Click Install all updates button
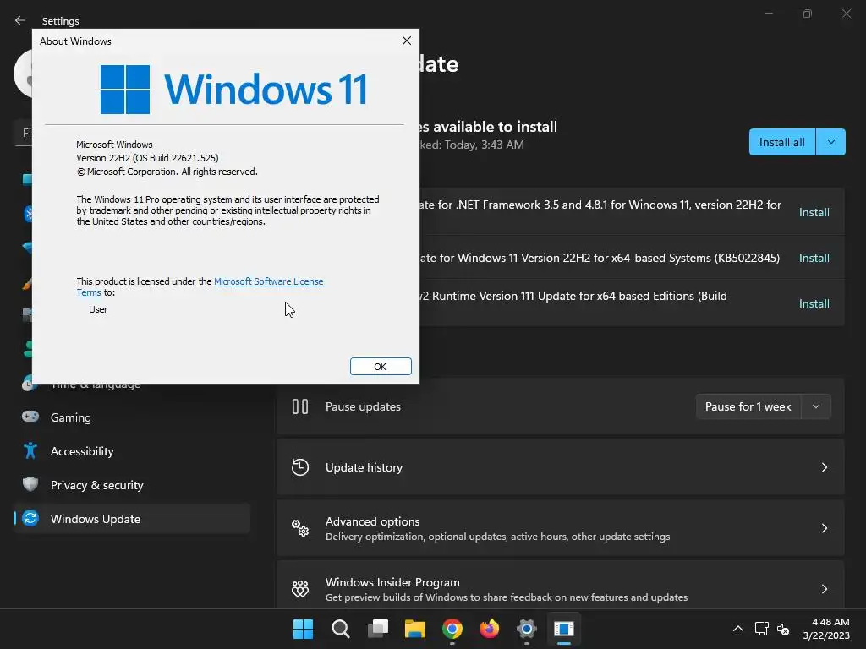 click(782, 142)
